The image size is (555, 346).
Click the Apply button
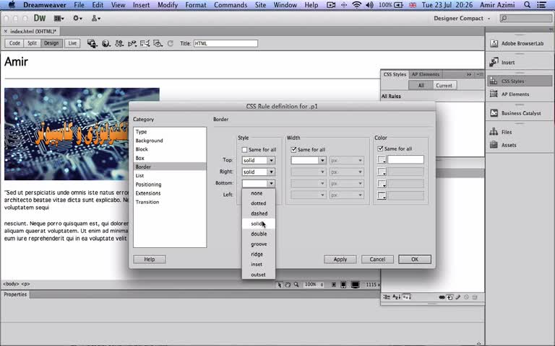(x=340, y=259)
